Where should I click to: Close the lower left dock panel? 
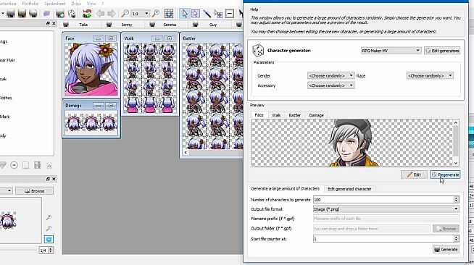coord(54,179)
